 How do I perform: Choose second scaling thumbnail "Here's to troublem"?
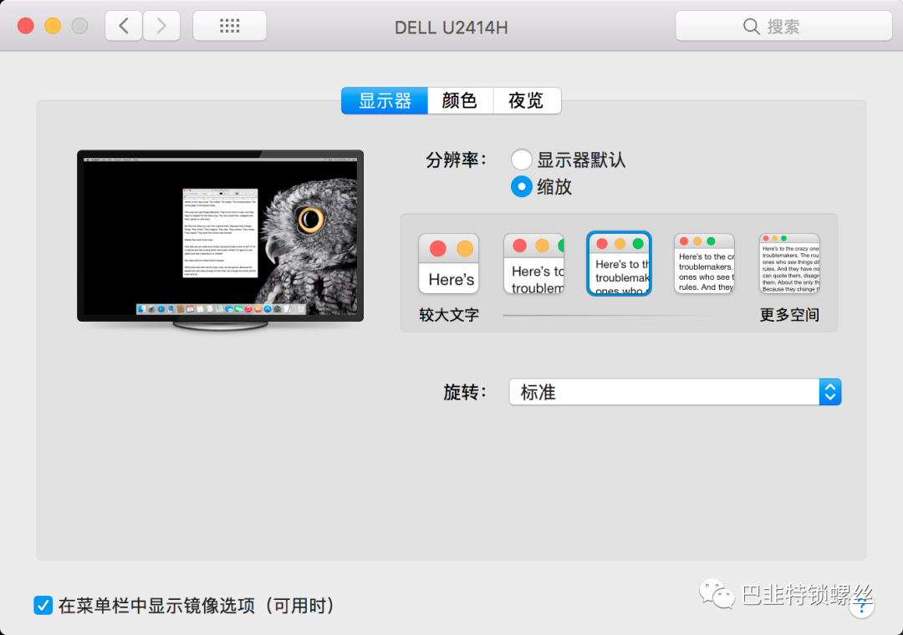coord(533,264)
